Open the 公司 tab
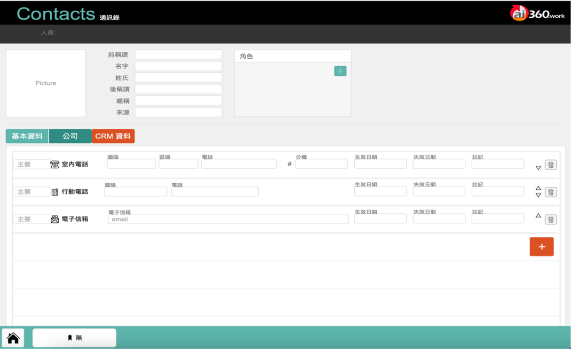Viewport: 572px width, 350px height. pos(70,136)
